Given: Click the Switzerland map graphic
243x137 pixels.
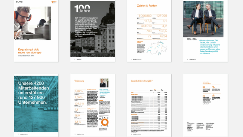Looking at the screenshot, I should point(157,48).
